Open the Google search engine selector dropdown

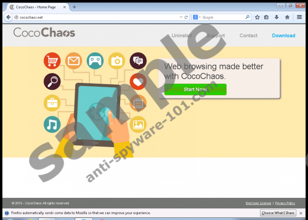pos(197,17)
